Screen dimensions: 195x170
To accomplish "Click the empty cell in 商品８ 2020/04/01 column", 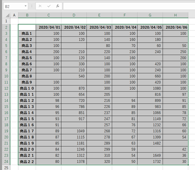I will click(x=49, y=76).
